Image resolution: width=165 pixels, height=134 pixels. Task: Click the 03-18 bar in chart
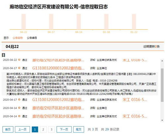106,22
